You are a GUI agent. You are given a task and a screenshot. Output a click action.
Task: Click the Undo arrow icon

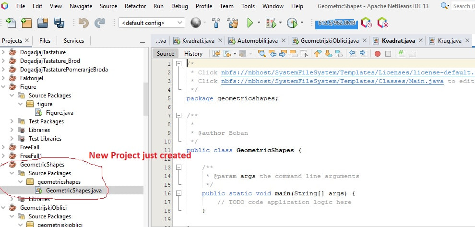click(x=83, y=23)
